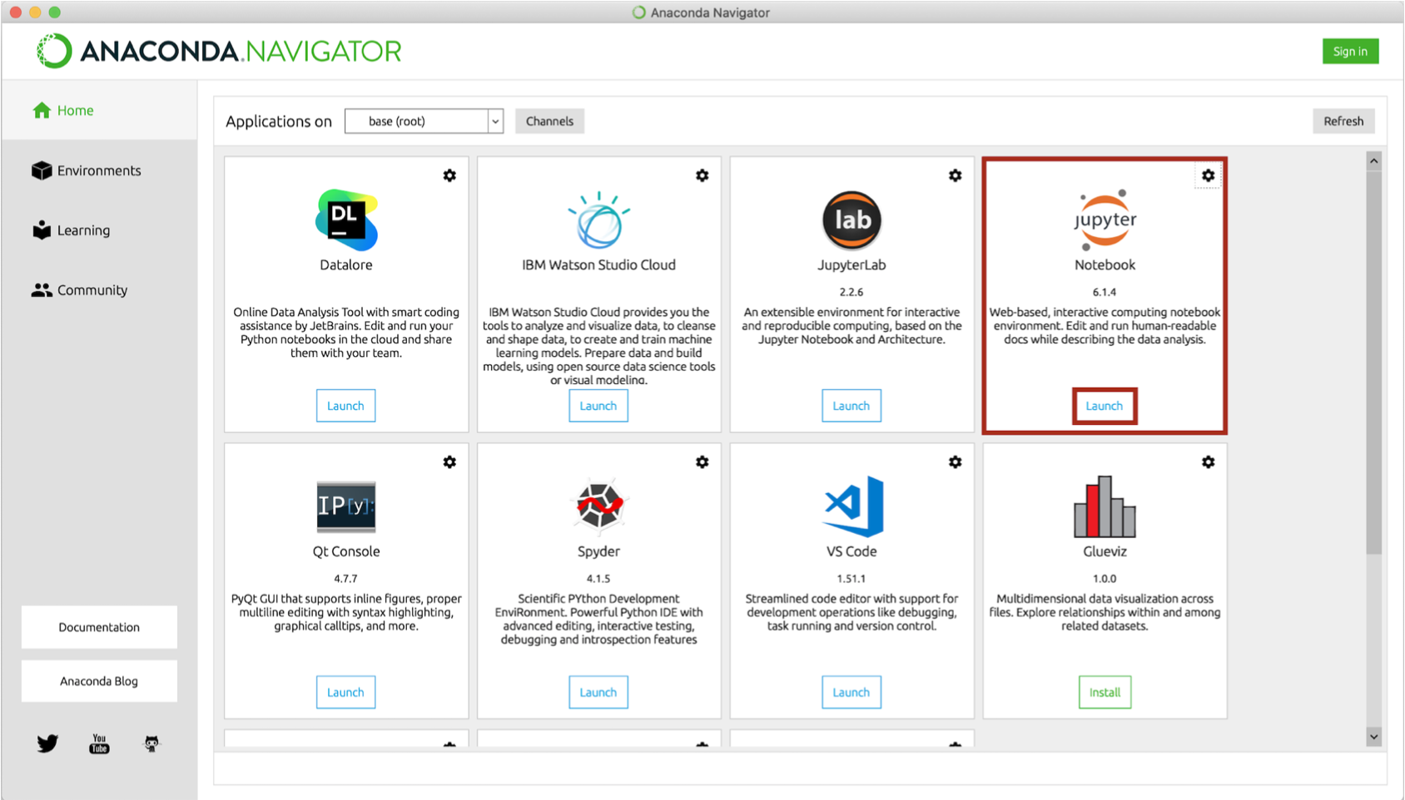The width and height of the screenshot is (1405, 800).
Task: Open the YouTube icon link
Action: (99, 743)
